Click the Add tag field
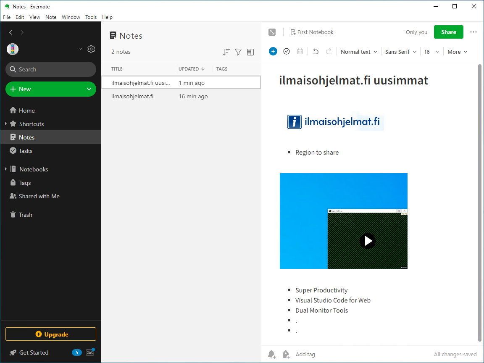This screenshot has width=484, height=363. point(305,354)
